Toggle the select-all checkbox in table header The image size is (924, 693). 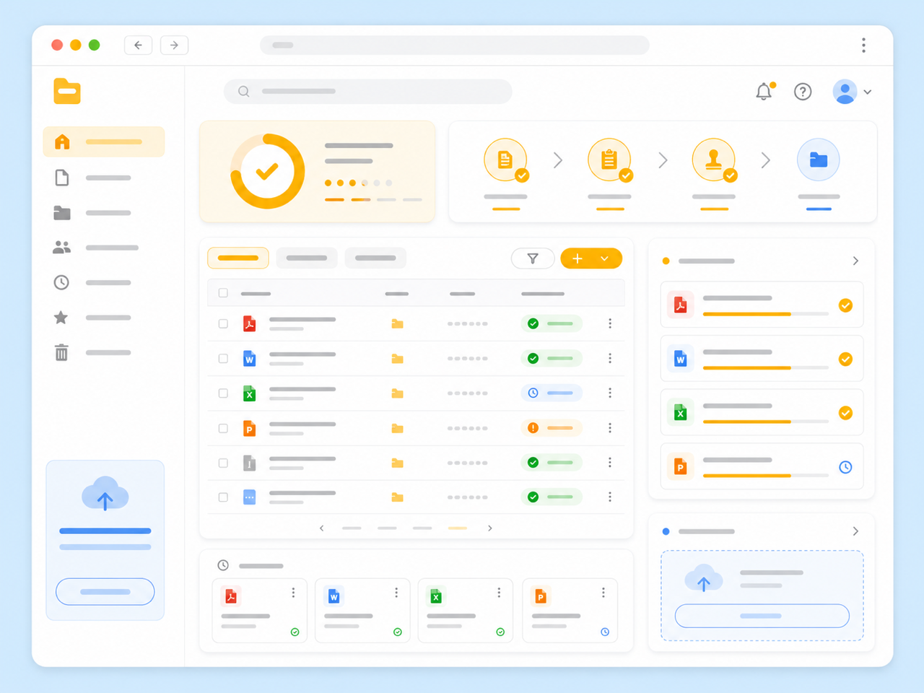[223, 293]
